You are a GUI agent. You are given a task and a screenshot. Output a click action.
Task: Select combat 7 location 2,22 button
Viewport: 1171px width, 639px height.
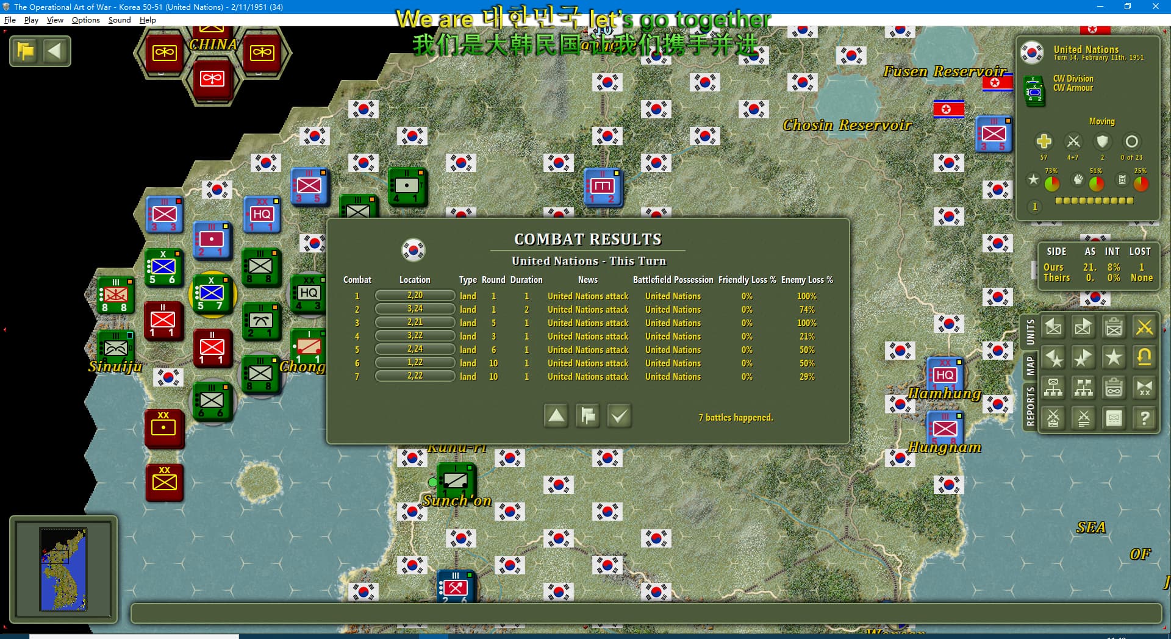coord(415,376)
